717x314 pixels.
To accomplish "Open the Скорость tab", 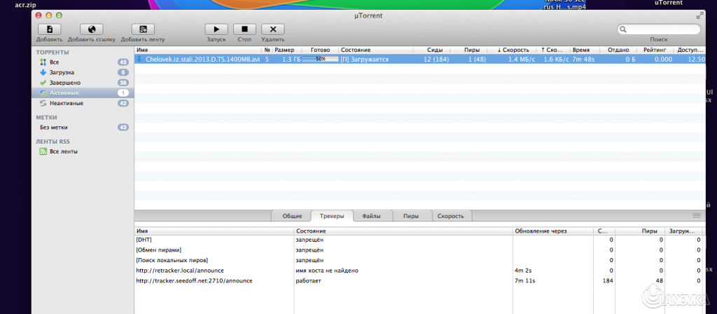I will [x=450, y=217].
